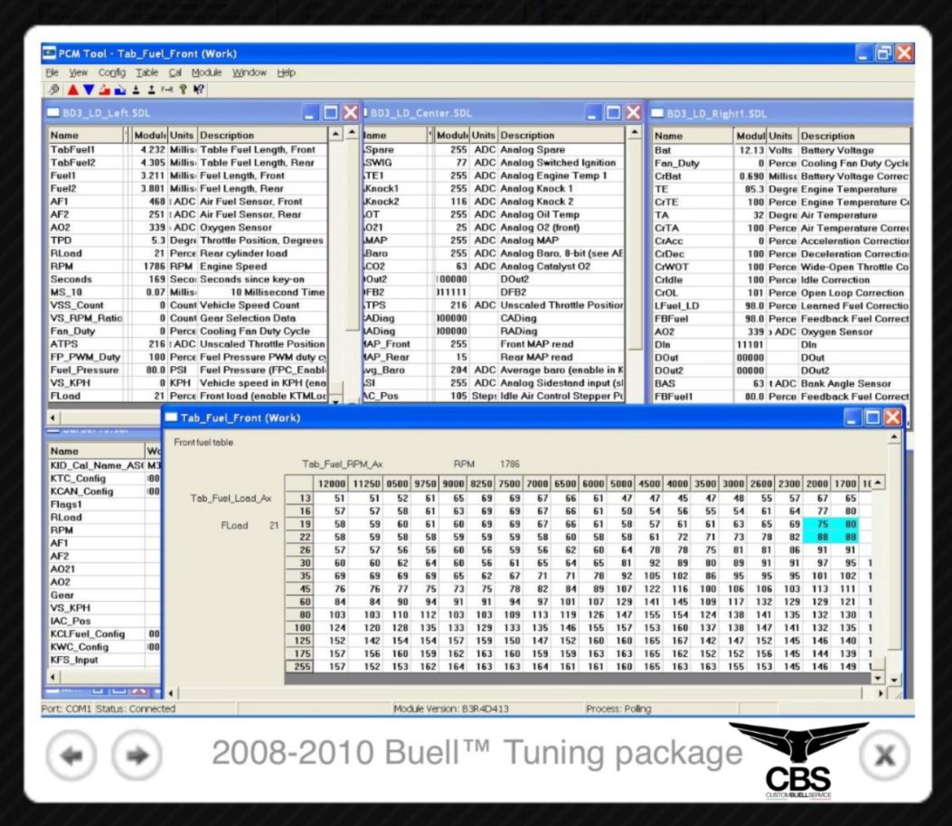This screenshot has width=952, height=826.
Task: Click the red up-triangle toolbar icon
Action: pos(73,89)
